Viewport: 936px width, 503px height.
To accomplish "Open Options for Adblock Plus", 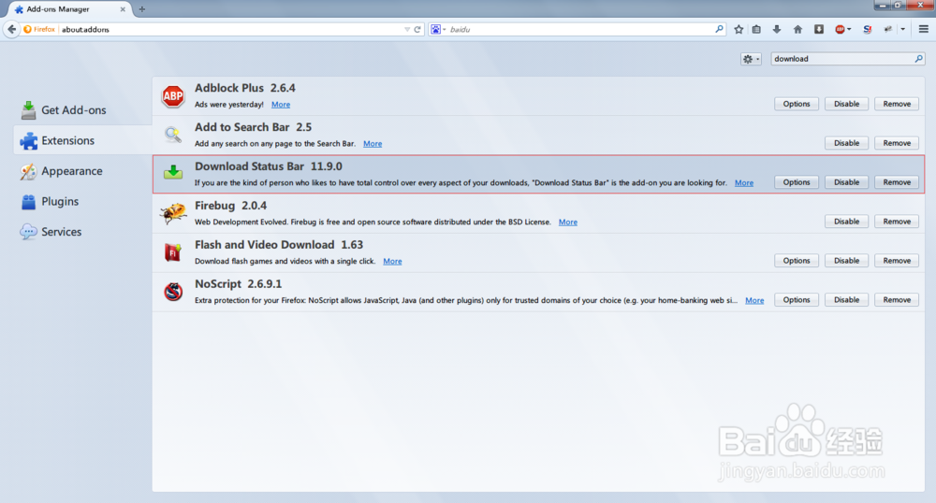I will pyautogui.click(x=797, y=104).
